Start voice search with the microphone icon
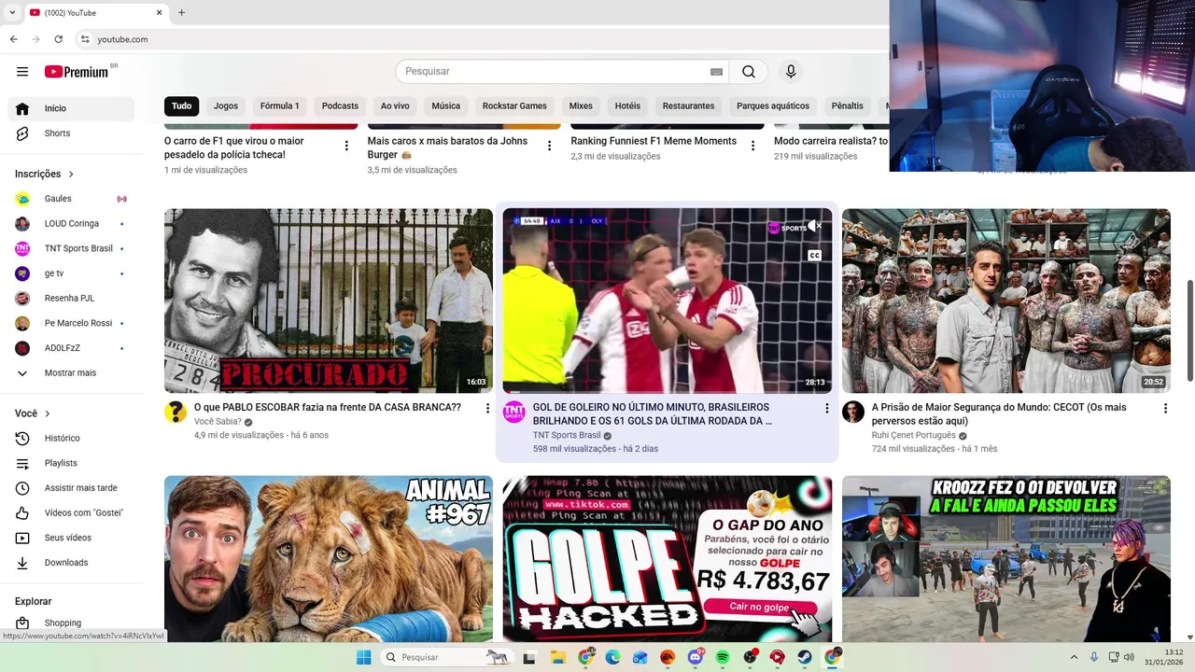The image size is (1195, 672). point(791,72)
